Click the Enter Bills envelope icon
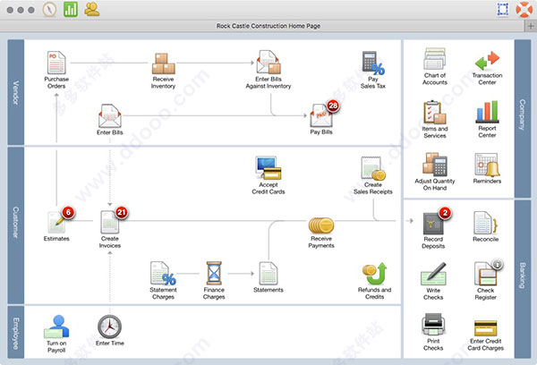Screen dimensions: 537x365 (x=109, y=115)
